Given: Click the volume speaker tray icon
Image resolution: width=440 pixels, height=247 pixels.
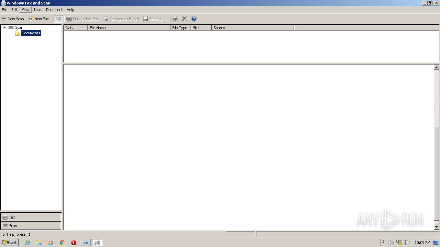Looking at the screenshot, I should point(391,243).
